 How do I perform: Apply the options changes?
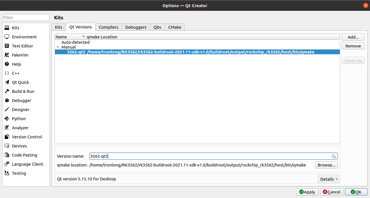(307, 192)
